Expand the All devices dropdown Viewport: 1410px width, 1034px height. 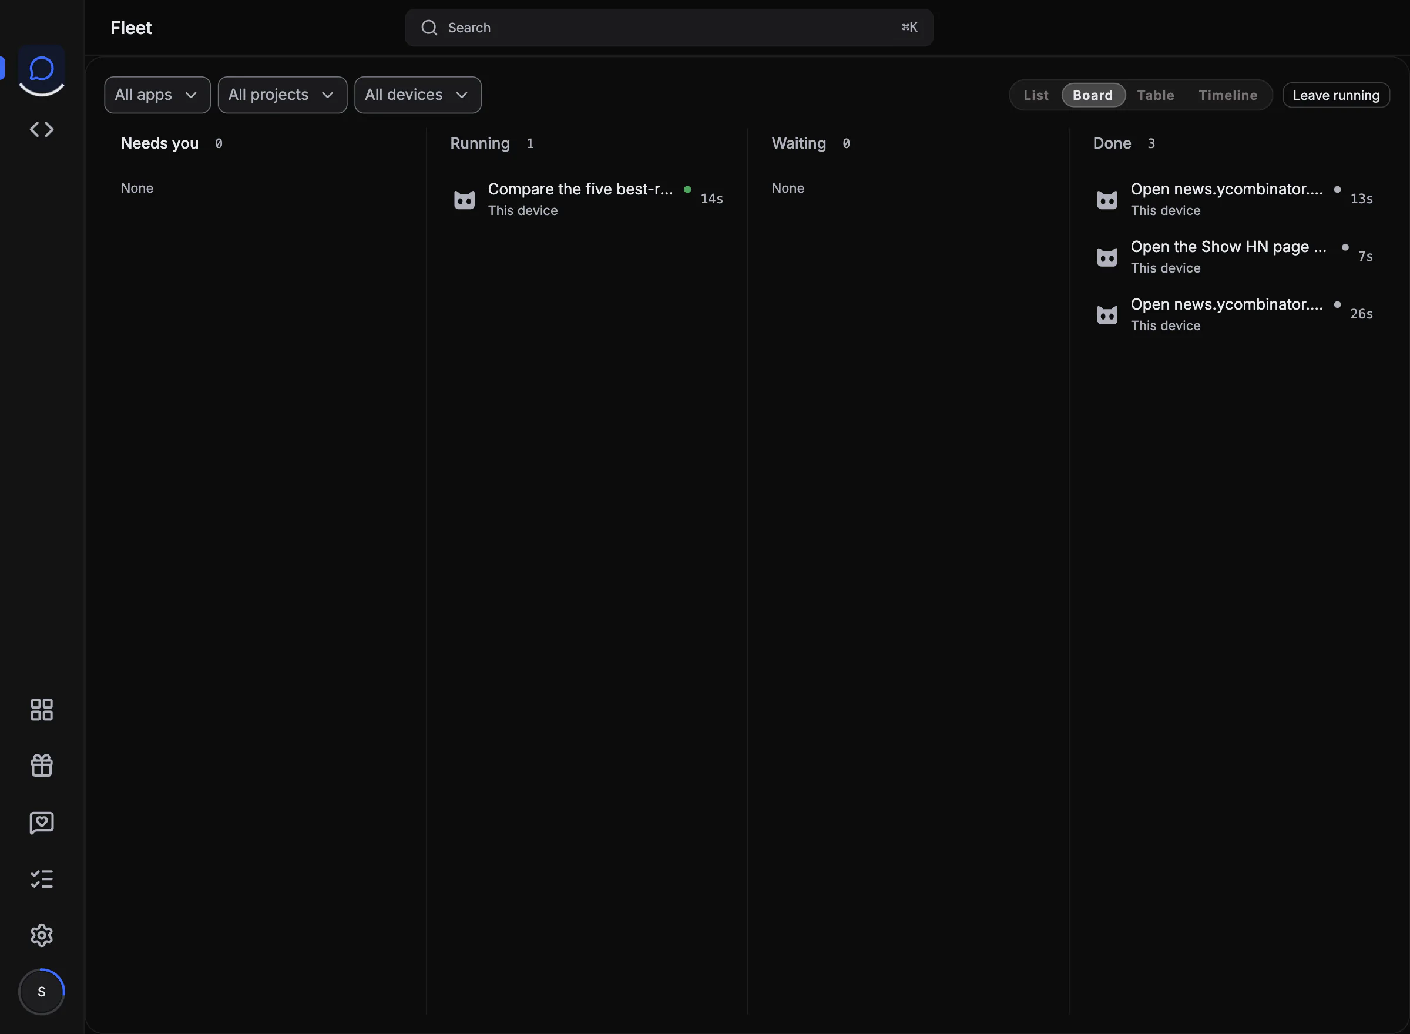pos(418,95)
